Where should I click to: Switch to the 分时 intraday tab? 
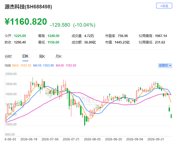[x=8, y=56]
